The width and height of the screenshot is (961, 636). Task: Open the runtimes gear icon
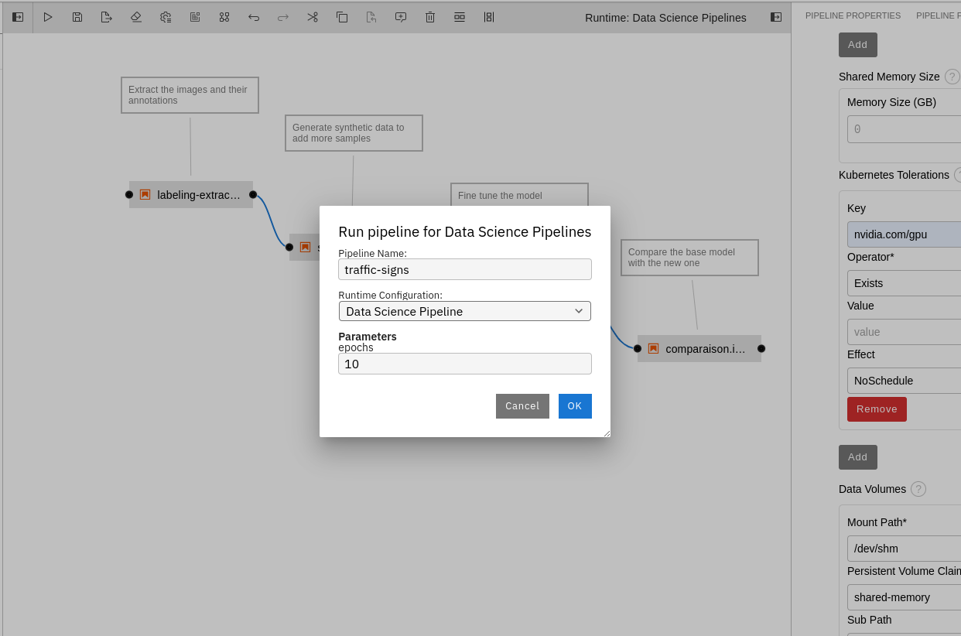pos(166,17)
